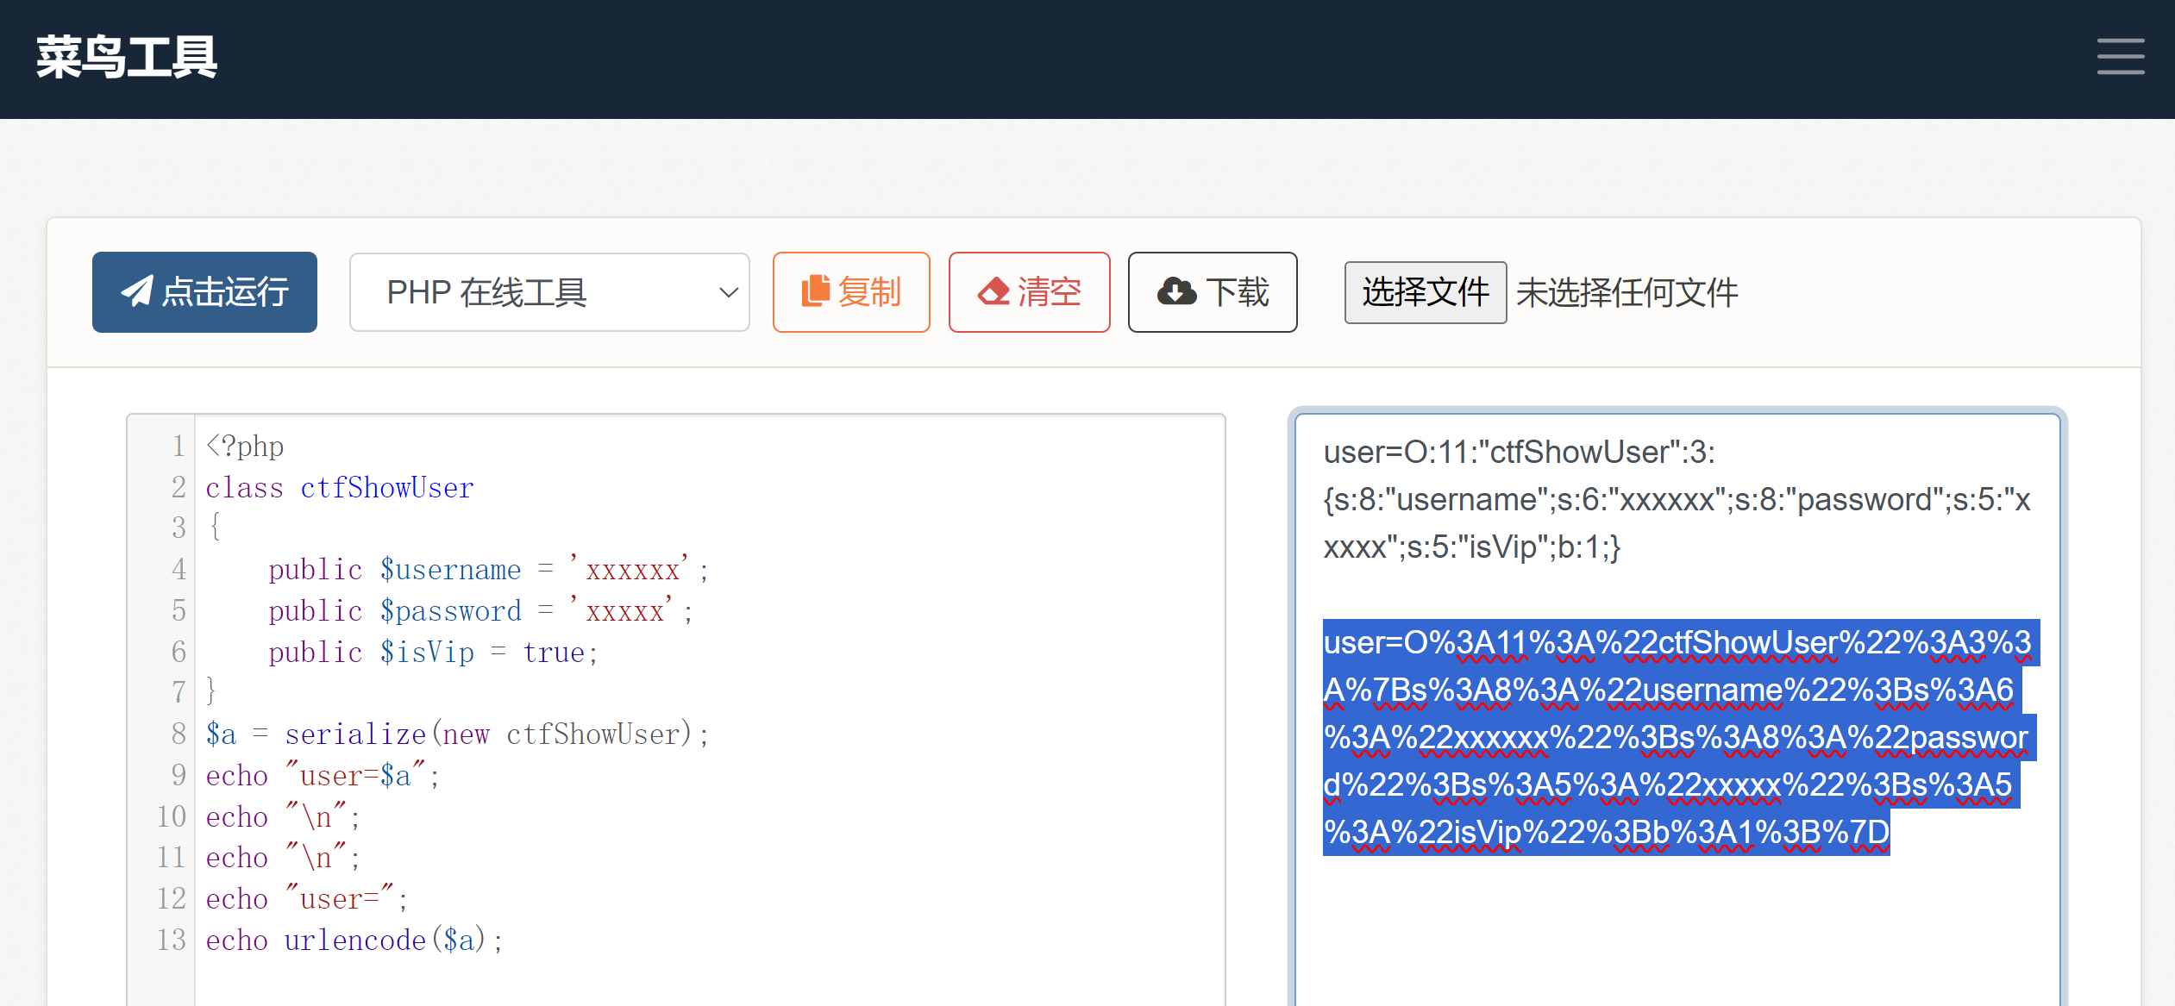This screenshot has height=1006, width=2175.
Task: Click the 菜鸟工具 site logo
Action: [127, 58]
